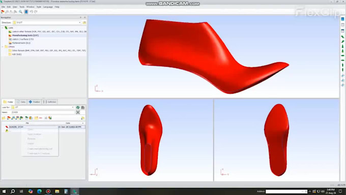This screenshot has width=346, height=195.
Task: Click the highlighted blue icon in top toolbar
Action: 26,12
